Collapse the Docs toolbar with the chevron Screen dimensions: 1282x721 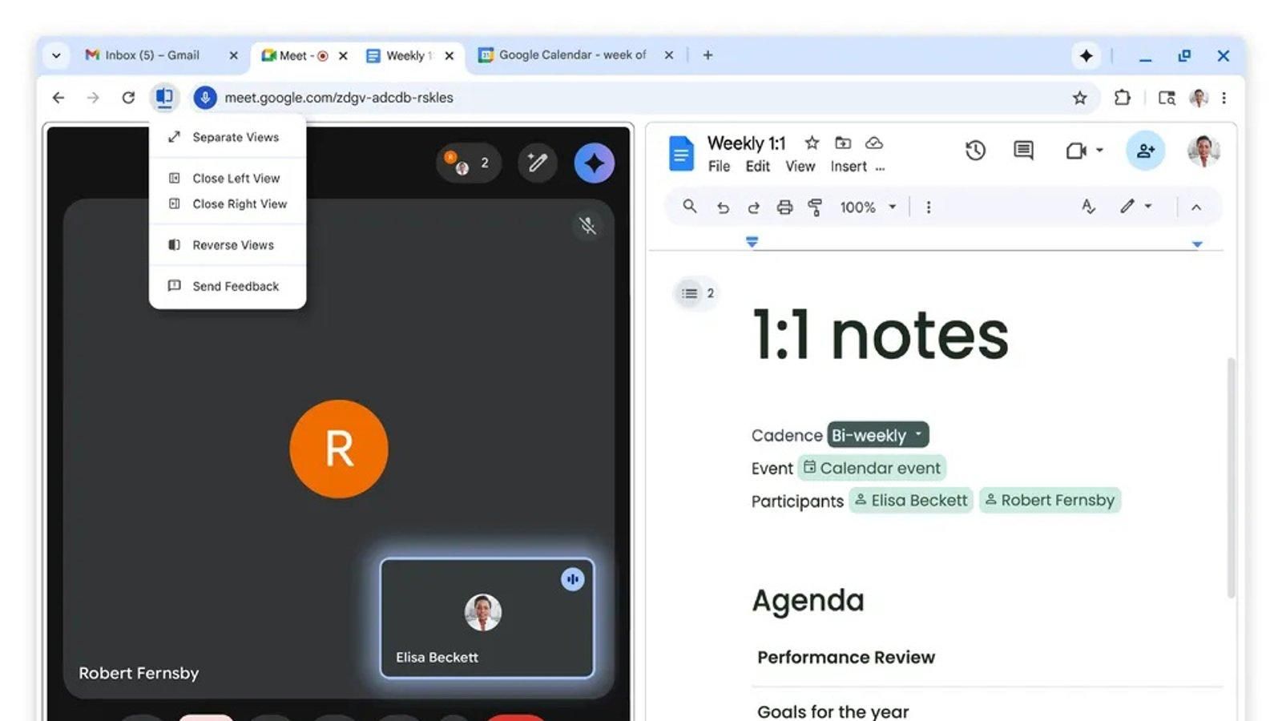(1195, 207)
